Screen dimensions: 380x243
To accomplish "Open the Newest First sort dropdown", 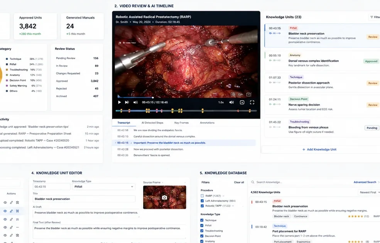I will point(369,192).
